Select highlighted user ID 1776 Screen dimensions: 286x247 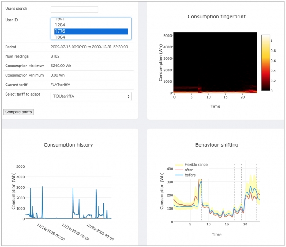[91, 31]
